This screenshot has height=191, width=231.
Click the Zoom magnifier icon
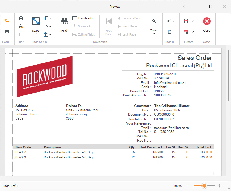point(154,21)
